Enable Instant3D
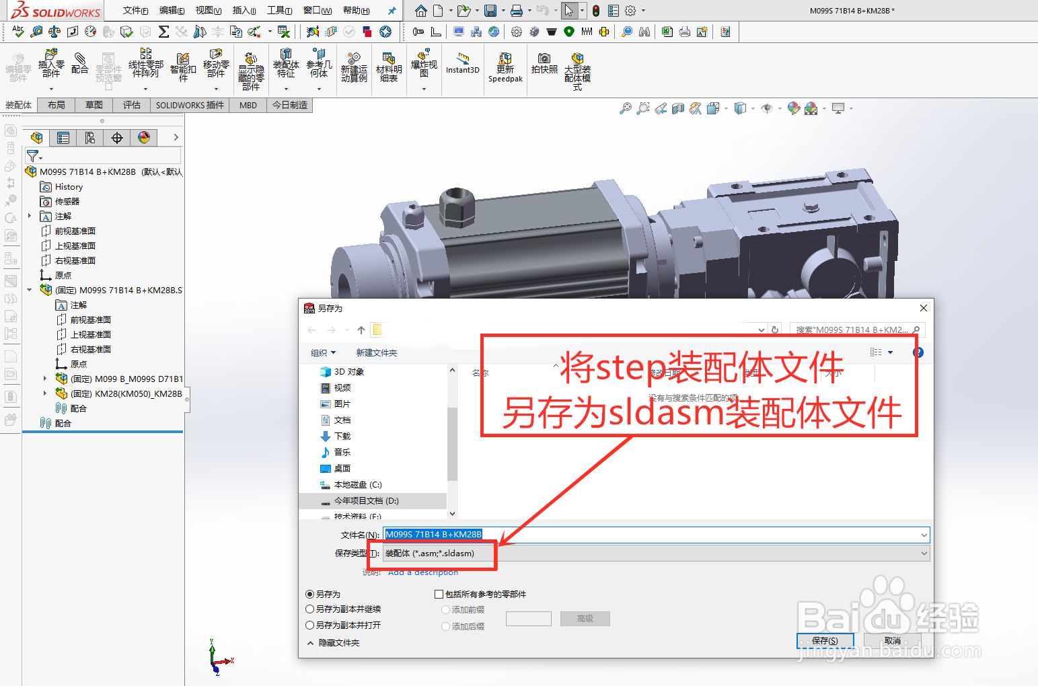Viewport: 1038px width, 686px height. (462, 67)
